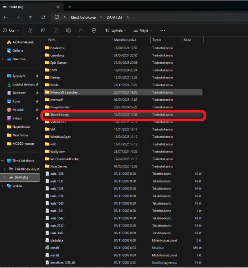
Task: Select the Epic Games folder
Action: [x=123, y=63]
